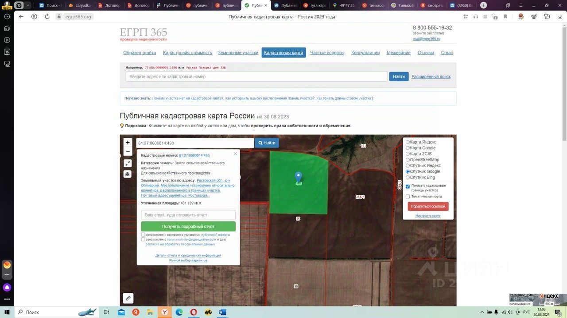Toggle cadastral parcel boundaries checkbox
The height and width of the screenshot is (318, 567).
tap(408, 186)
